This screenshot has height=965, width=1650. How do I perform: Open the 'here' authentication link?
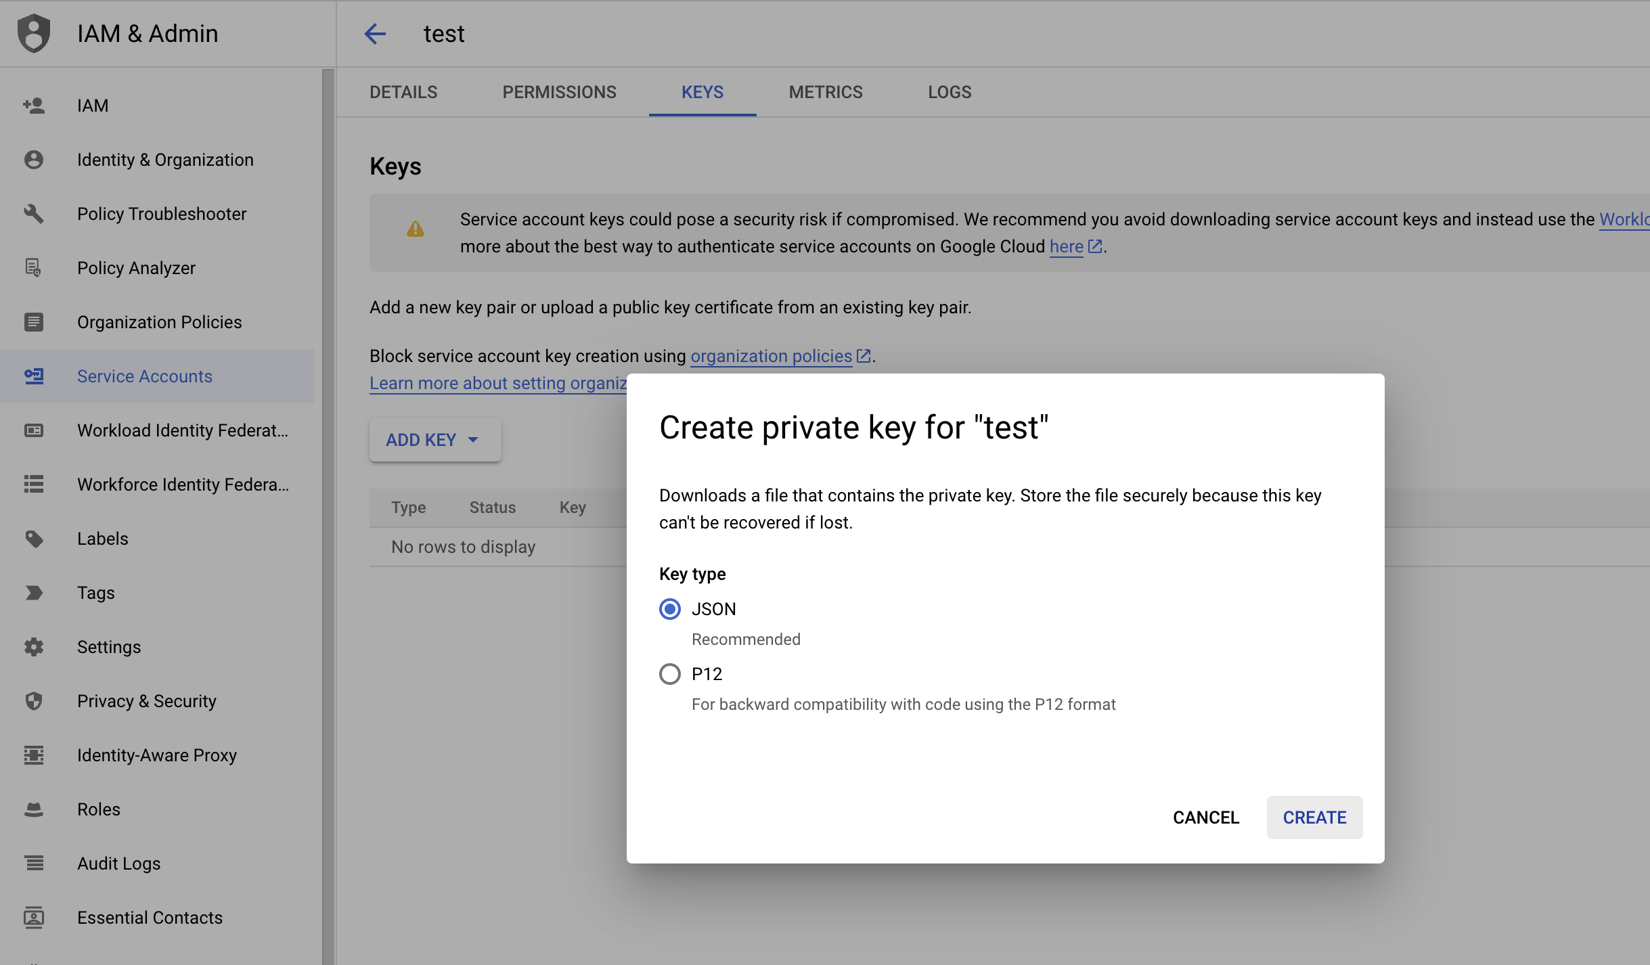pos(1067,246)
